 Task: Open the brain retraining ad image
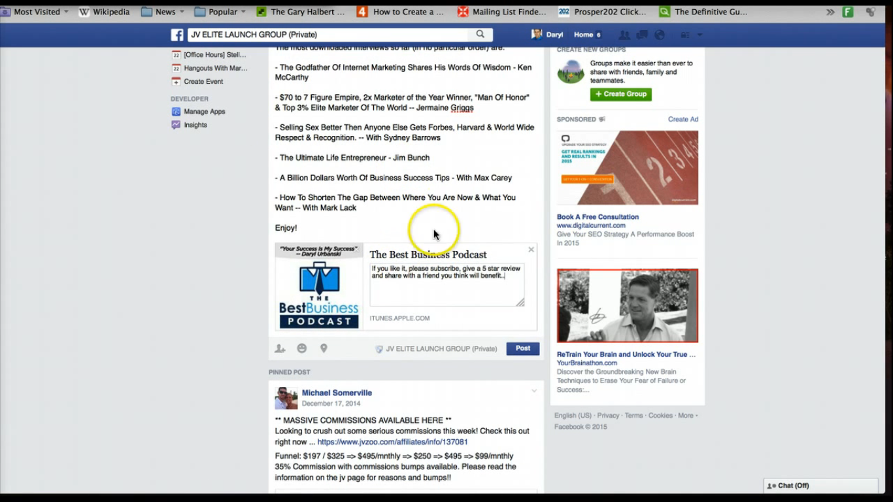coord(628,306)
